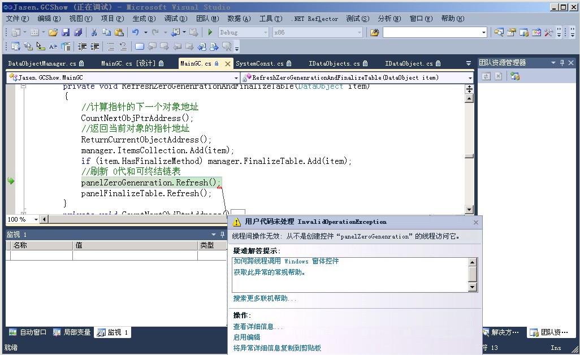
Task: Click the Find in Files icon
Action: click(x=374, y=33)
